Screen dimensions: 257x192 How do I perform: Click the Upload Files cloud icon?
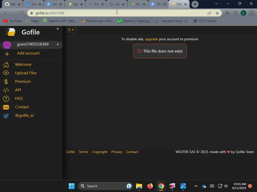point(6,73)
